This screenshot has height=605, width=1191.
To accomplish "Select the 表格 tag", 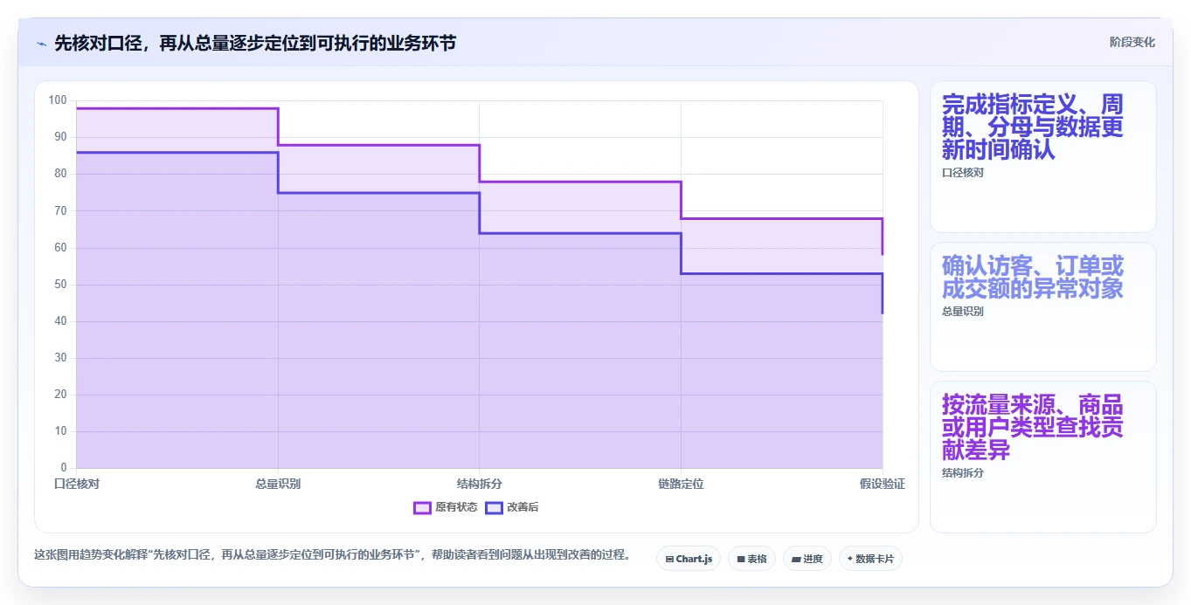I will (x=751, y=559).
